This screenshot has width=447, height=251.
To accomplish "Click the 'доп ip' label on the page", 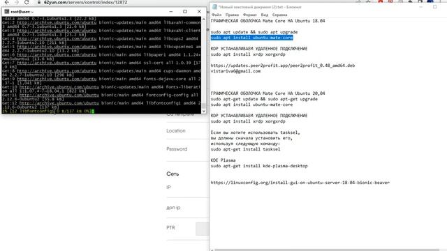I will click(173, 208).
